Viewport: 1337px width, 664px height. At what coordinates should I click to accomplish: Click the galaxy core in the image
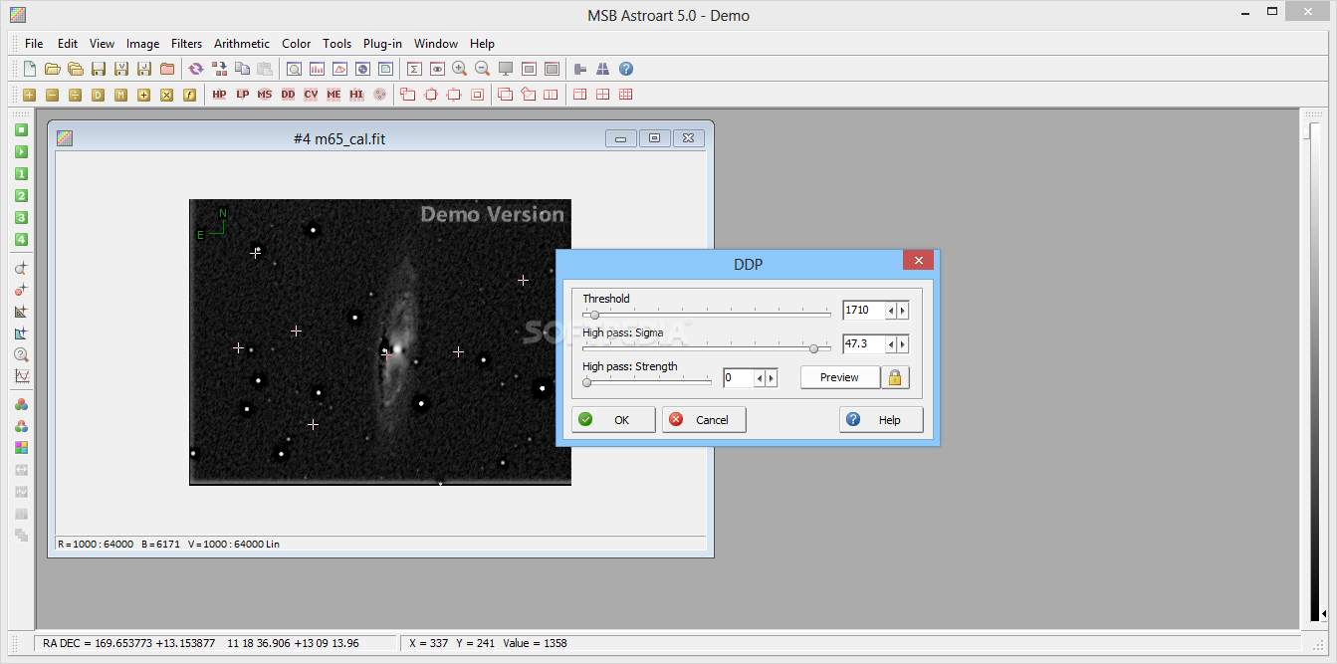tap(398, 349)
